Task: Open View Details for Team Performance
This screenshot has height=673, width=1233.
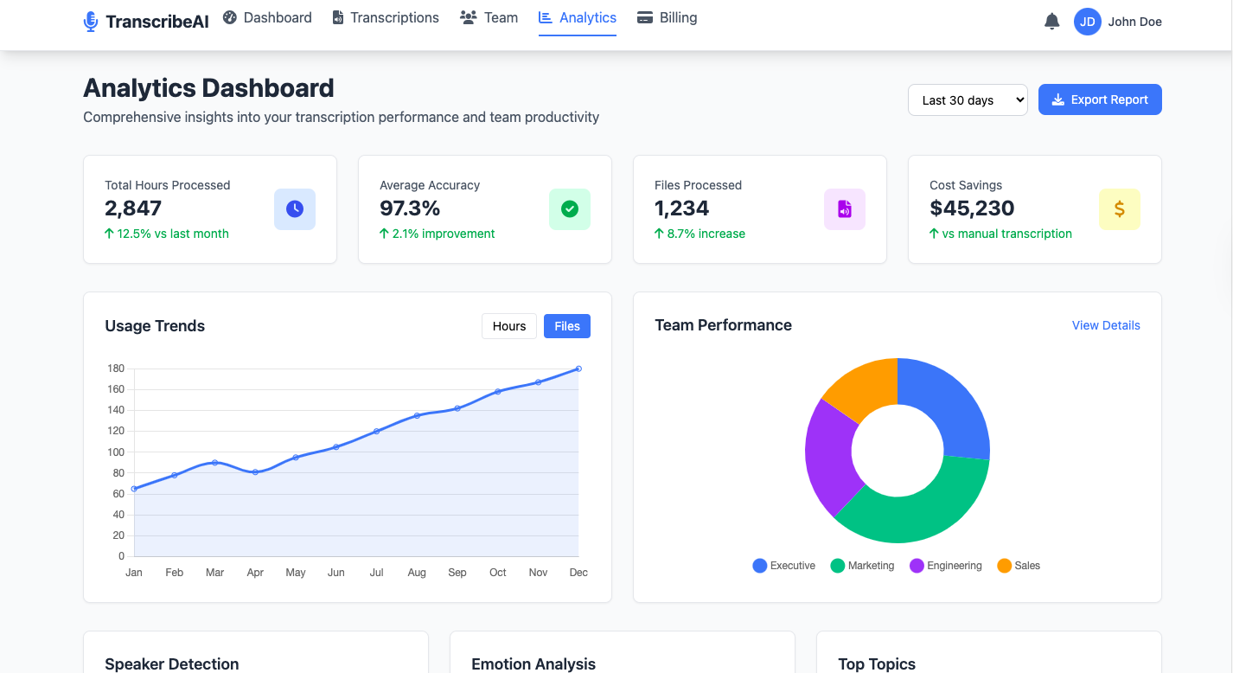Action: click(1106, 325)
